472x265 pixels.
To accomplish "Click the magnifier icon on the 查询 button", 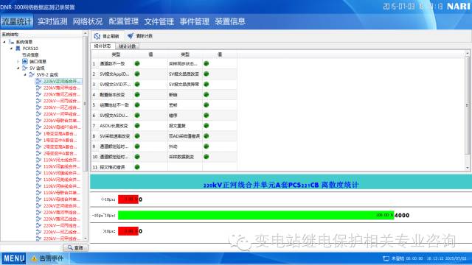I will pos(70,247).
